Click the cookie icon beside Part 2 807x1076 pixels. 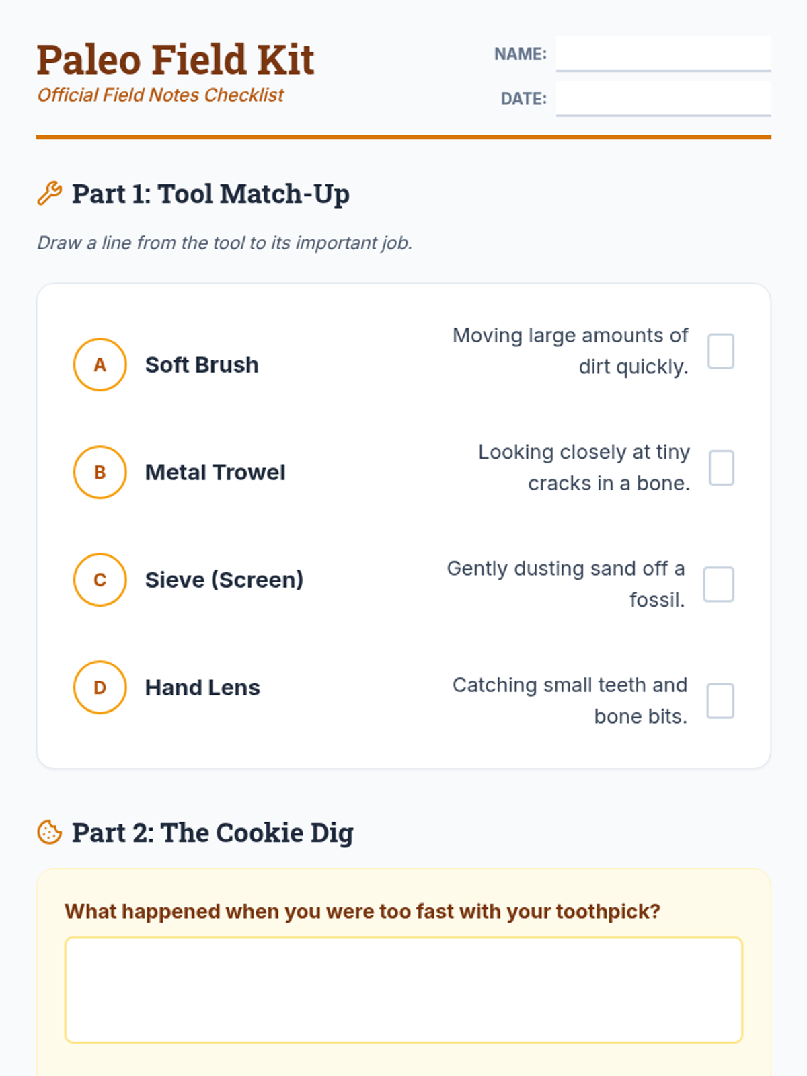[50, 833]
